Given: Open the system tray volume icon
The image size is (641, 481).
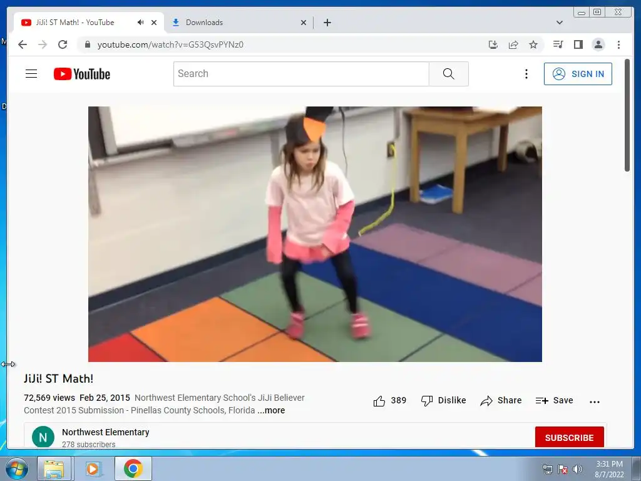Looking at the screenshot, I should pos(577,469).
